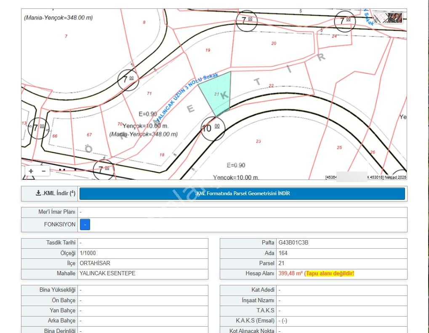This screenshot has height=333, width=429.
Task: Download parcel geometry in KML format
Action: pyautogui.click(x=242, y=193)
